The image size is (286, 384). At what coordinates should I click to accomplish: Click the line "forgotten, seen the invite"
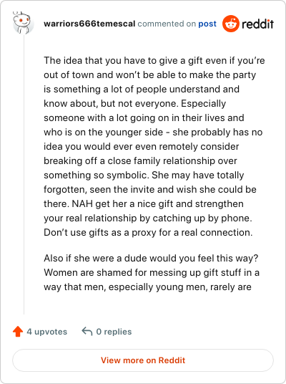tap(150, 189)
